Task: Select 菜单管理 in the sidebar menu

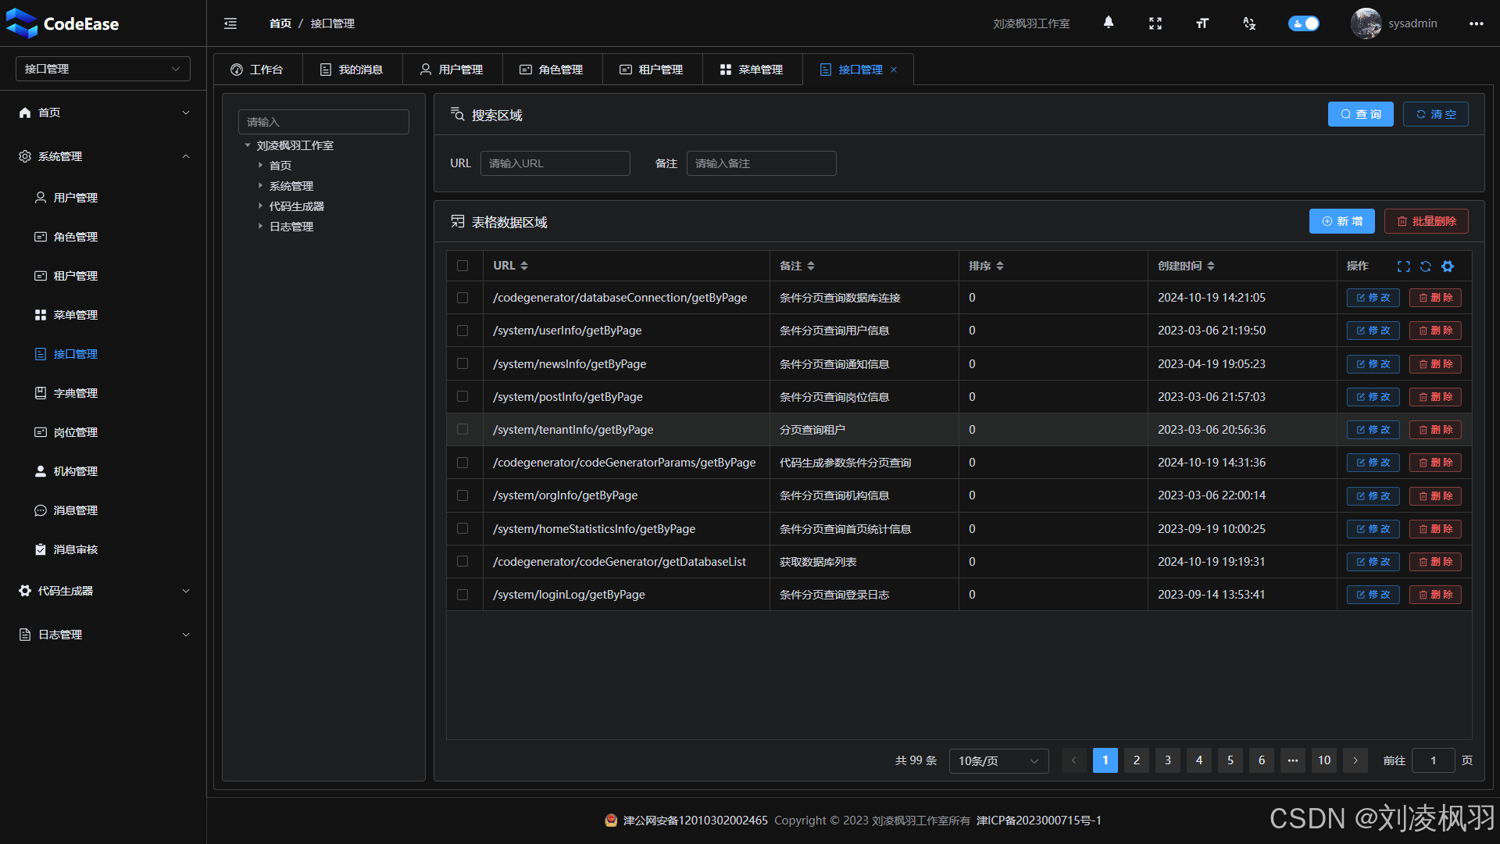Action: [x=76, y=315]
